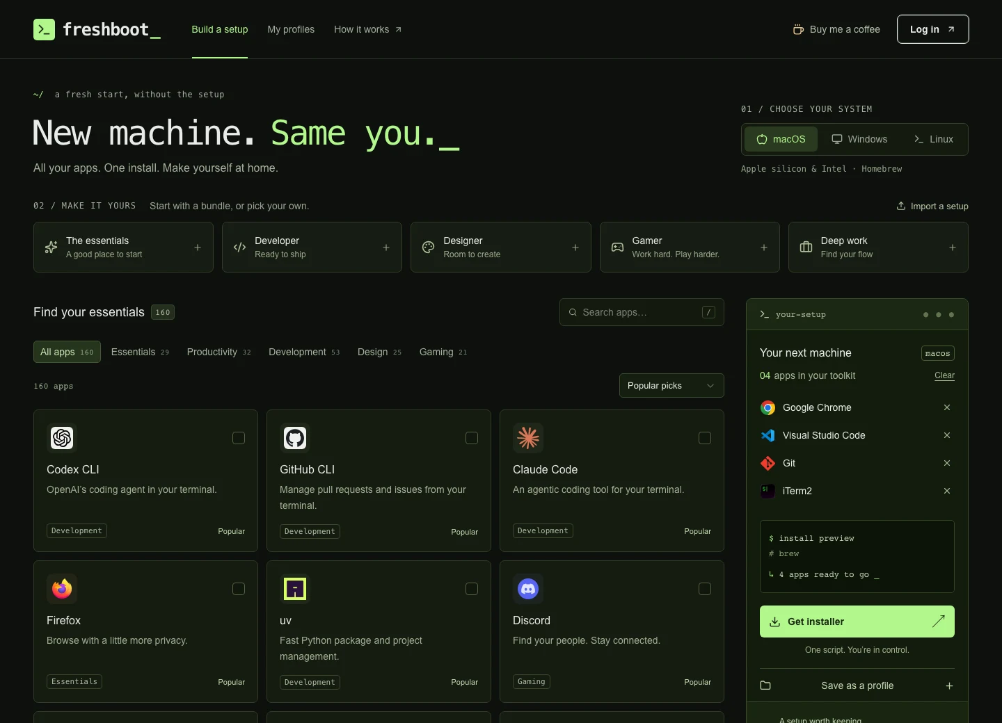Remove Google Chrome from the toolkit
The image size is (1002, 723).
coord(947,407)
